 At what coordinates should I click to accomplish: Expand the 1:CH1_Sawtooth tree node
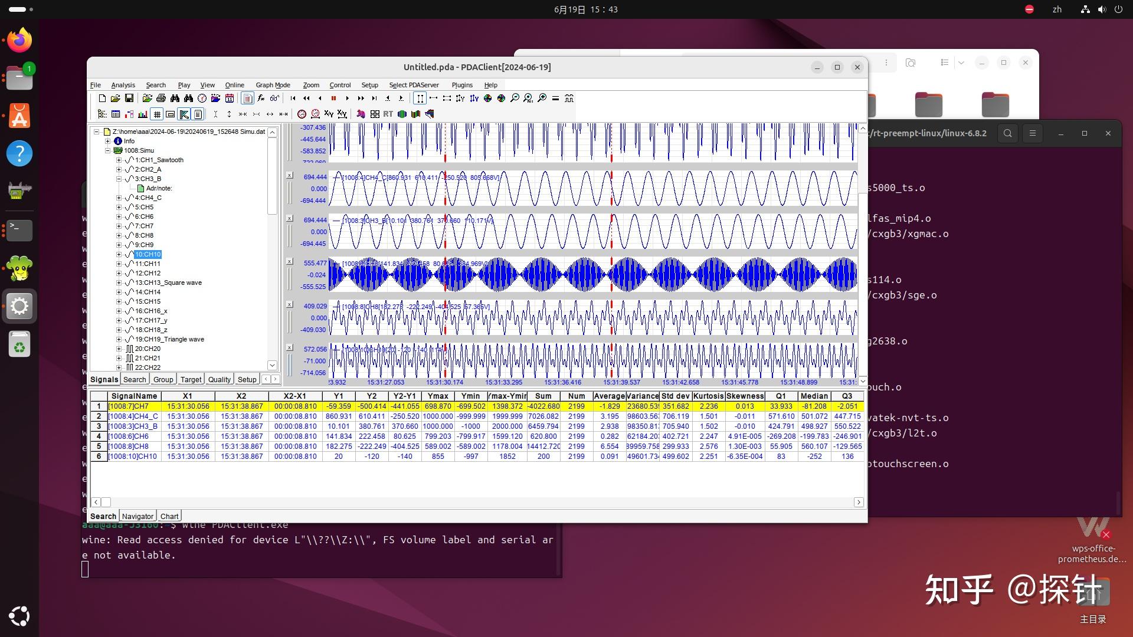(119, 160)
